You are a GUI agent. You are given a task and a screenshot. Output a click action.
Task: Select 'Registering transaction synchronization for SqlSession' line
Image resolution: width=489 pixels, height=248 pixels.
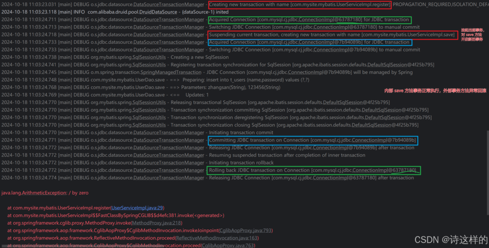pos(218,65)
